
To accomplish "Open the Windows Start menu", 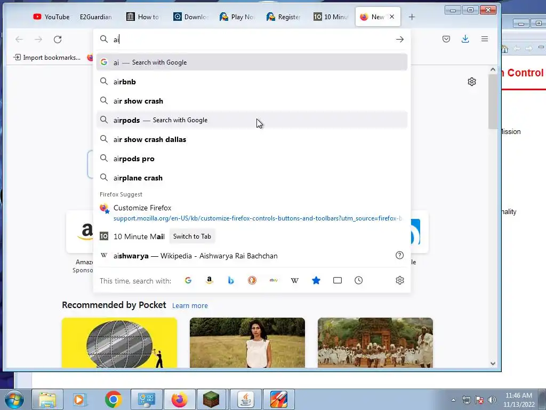I will 14,399.
